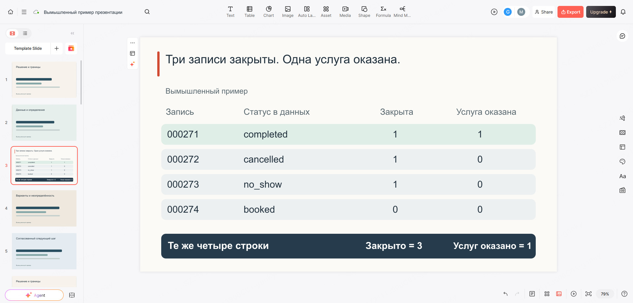This screenshot has height=303, width=633.
Task: Open the Aa font settings
Action: click(622, 176)
